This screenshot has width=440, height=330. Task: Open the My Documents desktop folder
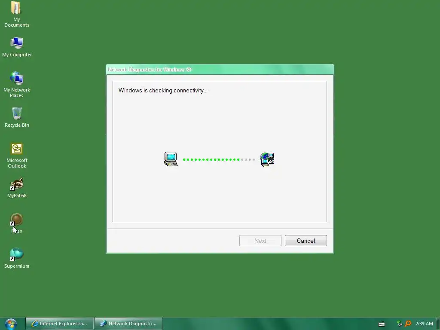17,14
